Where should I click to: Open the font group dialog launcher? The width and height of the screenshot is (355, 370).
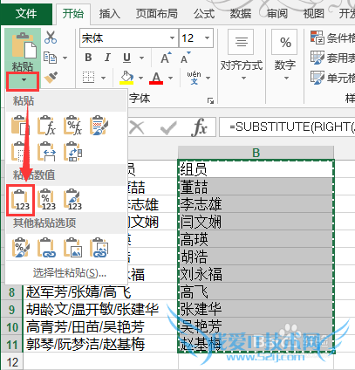[210, 100]
